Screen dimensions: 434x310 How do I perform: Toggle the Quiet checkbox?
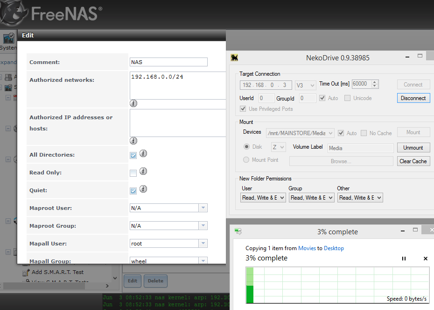point(133,191)
